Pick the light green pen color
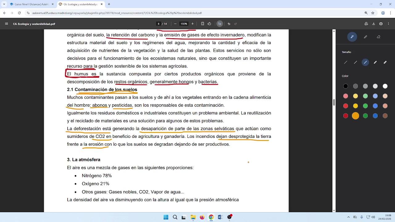 pyautogui.click(x=365, y=96)
